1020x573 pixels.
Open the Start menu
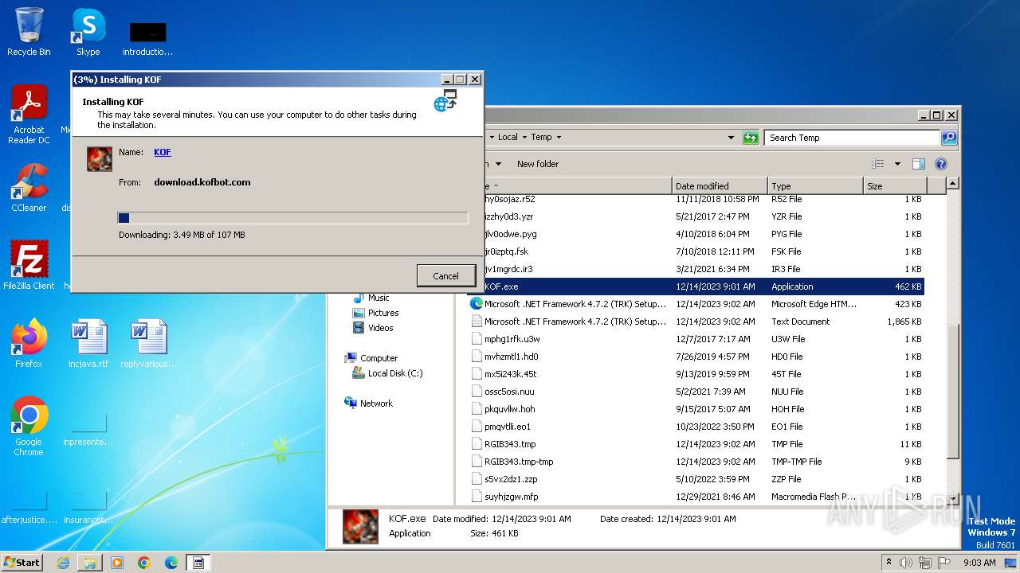[22, 562]
